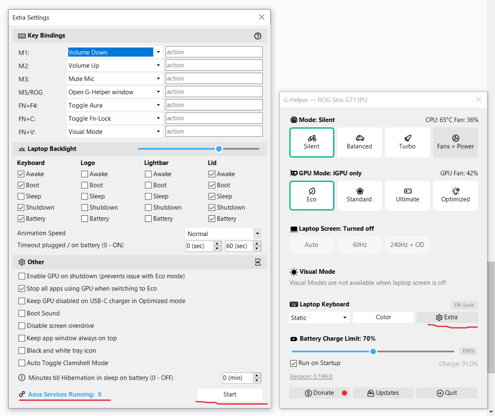This screenshot has width=495, height=416.
Task: Open Fans + Power settings
Action: click(455, 142)
